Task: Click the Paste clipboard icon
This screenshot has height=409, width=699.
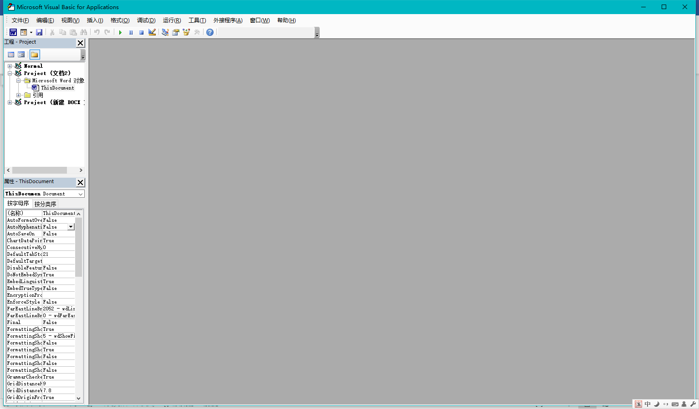Action: pos(73,32)
